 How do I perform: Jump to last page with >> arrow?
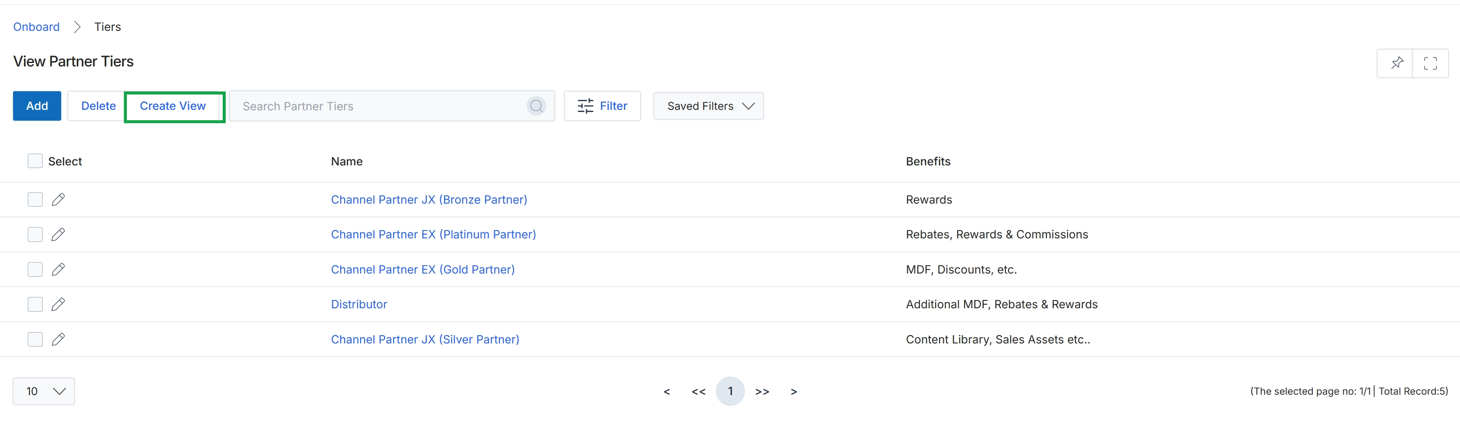762,392
